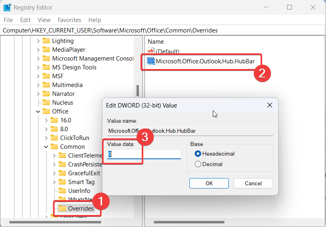Expand the 16.0 registry key
Image resolution: width=326 pixels, height=227 pixels.
pos(46,120)
